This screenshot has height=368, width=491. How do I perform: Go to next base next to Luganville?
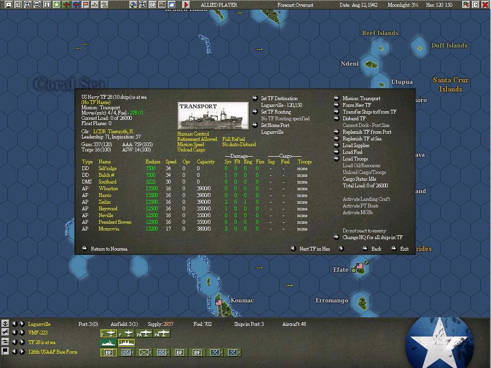22,324
